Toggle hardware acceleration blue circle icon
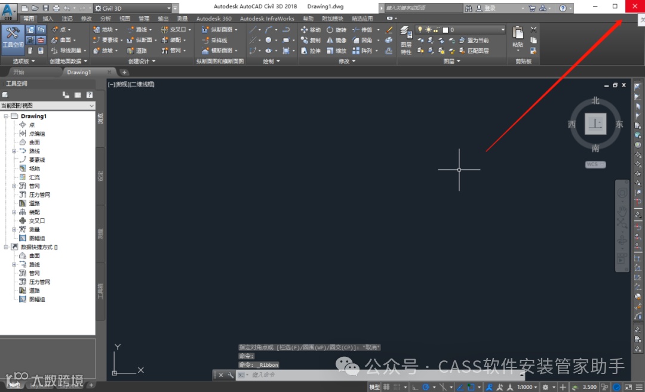This screenshot has height=392, width=645. (616, 387)
